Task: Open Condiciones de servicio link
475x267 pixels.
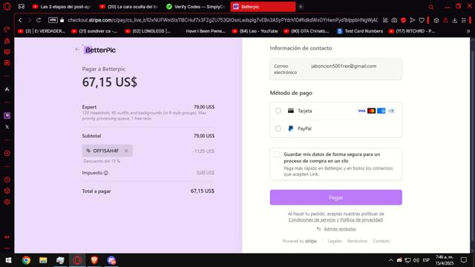Action: click(x=312, y=220)
